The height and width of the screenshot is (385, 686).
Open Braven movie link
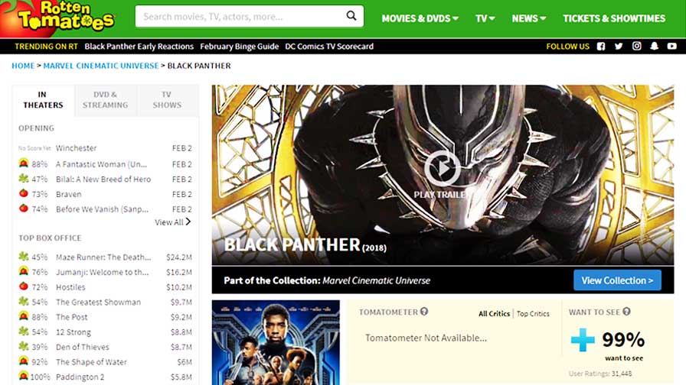(x=69, y=194)
